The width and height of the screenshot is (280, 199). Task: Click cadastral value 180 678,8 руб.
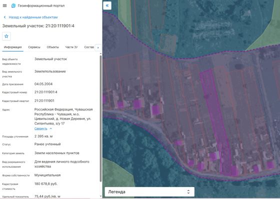46,184
